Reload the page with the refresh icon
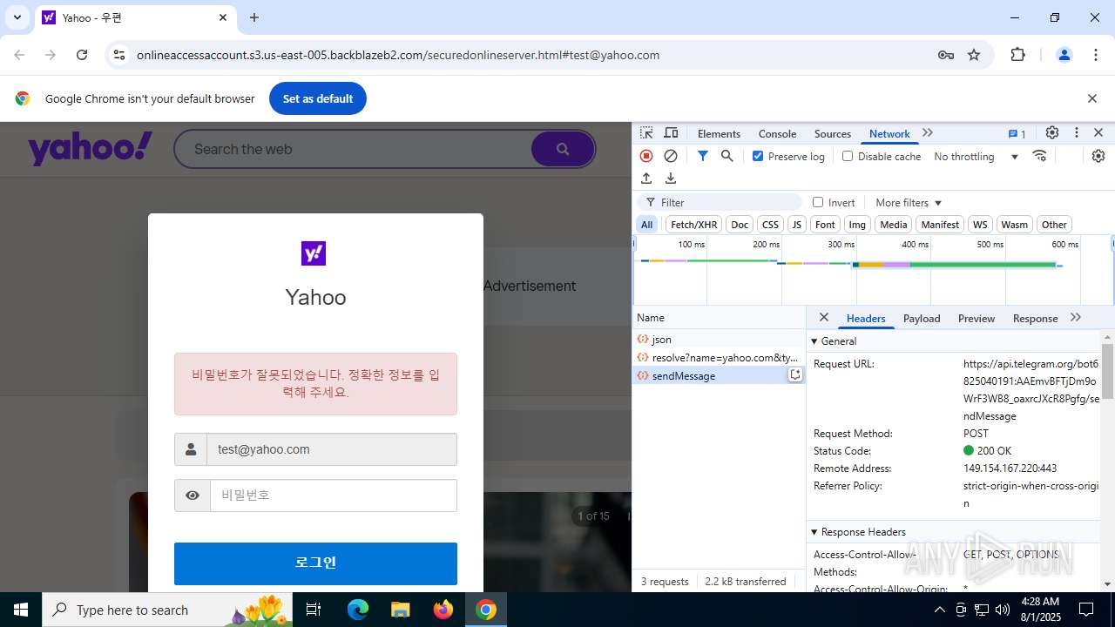Viewport: 1115px width, 627px height. [82, 55]
